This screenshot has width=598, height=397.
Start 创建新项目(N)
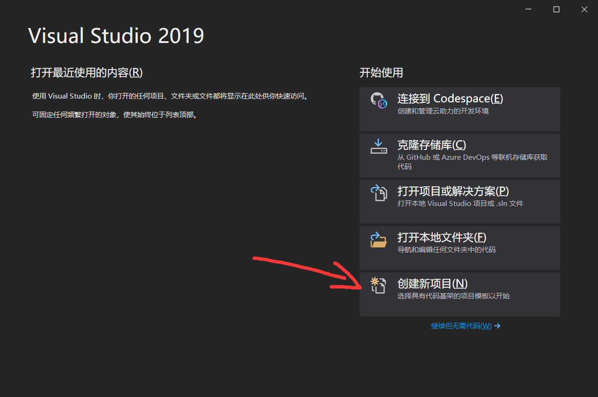[x=460, y=294]
